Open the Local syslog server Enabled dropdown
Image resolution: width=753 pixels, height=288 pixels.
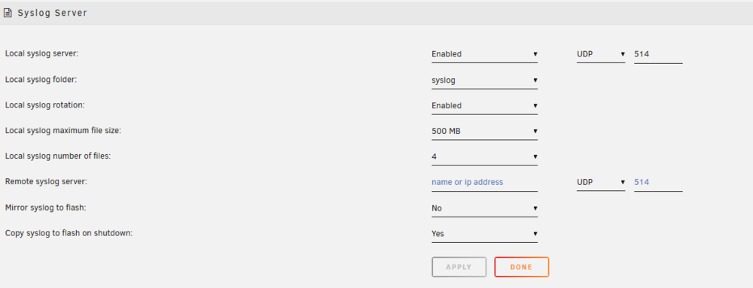click(x=484, y=54)
